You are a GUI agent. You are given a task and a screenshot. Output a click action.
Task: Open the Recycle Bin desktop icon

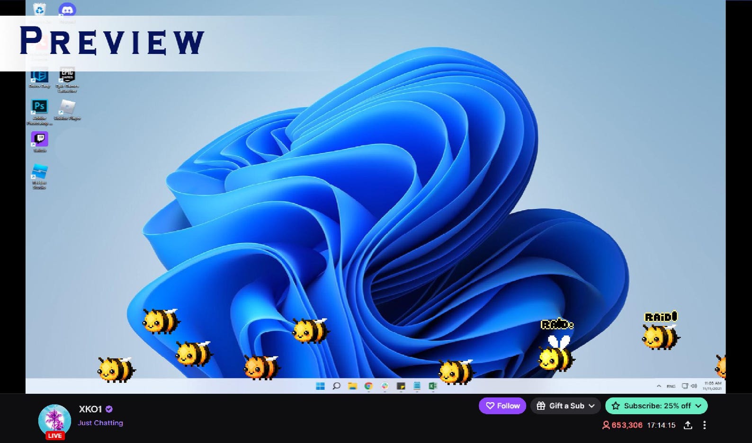click(39, 10)
